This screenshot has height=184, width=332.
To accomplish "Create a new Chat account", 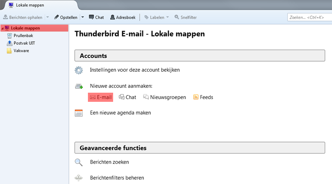I will (127, 97).
